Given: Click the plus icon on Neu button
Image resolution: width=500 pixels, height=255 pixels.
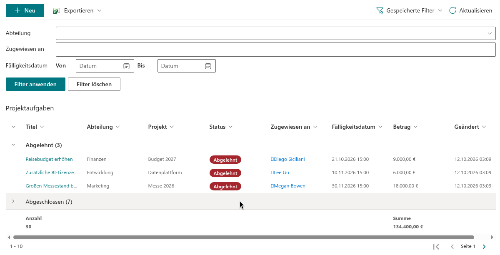Looking at the screenshot, I should pos(17,10).
